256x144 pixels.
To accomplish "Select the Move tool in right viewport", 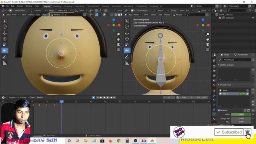I will (127, 33).
